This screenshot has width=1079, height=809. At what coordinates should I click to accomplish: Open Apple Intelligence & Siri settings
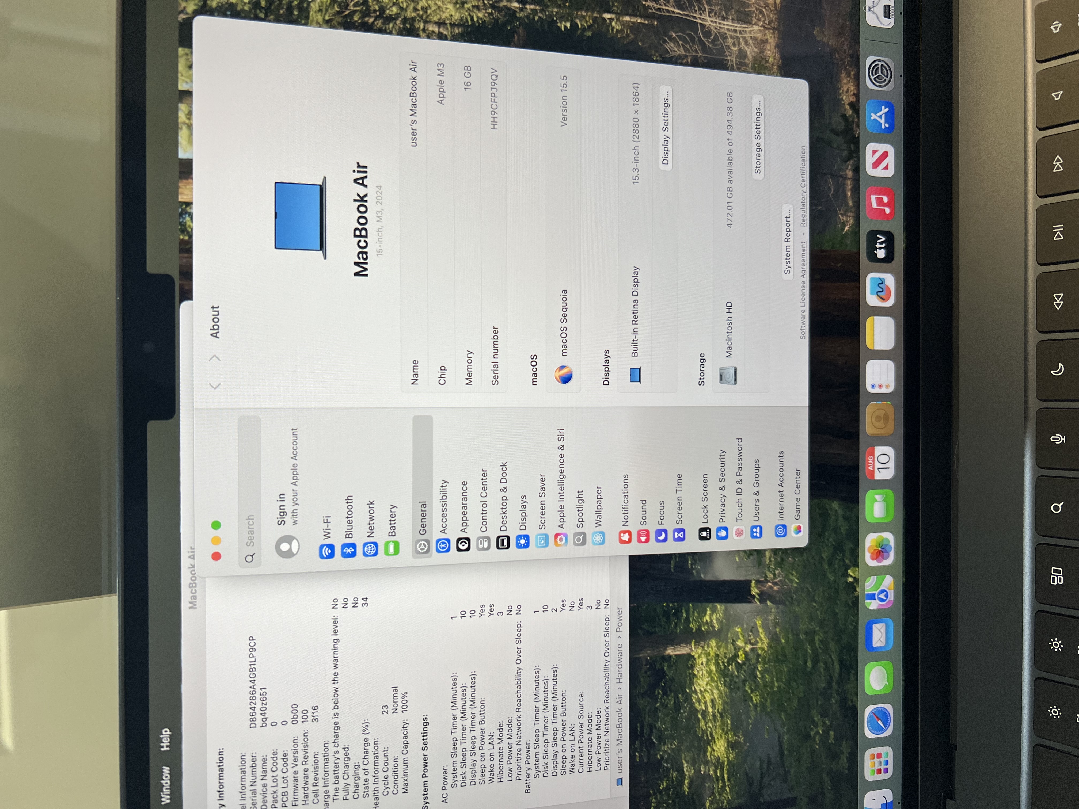tap(560, 488)
